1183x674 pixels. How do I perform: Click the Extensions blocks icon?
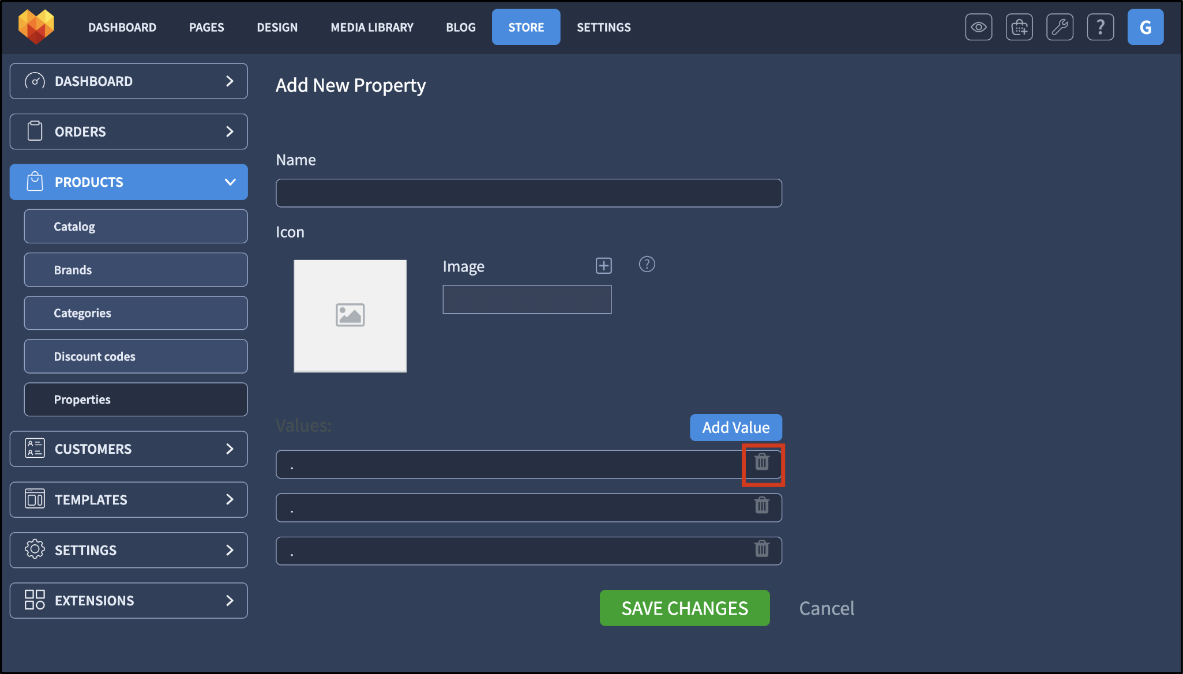pyautogui.click(x=35, y=600)
